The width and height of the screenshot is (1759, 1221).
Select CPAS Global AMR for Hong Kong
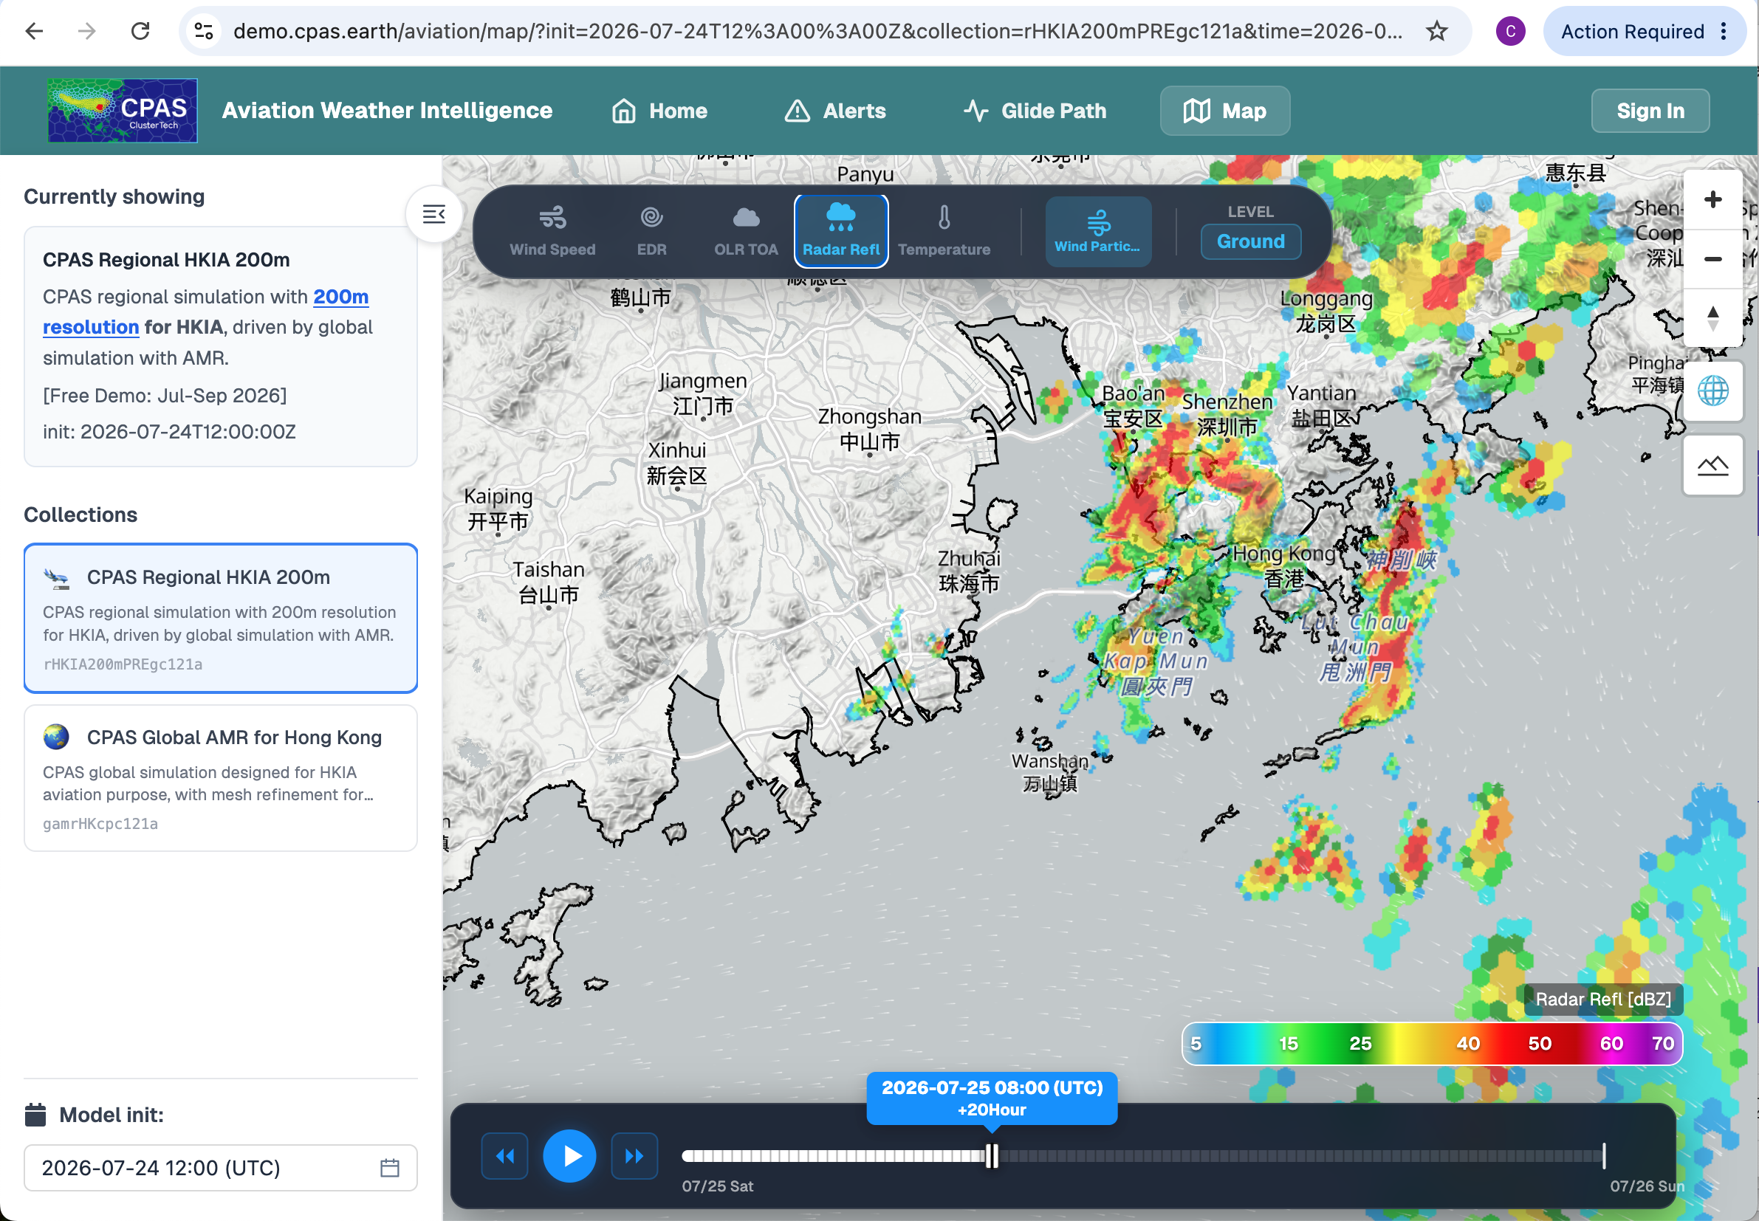[x=220, y=778]
